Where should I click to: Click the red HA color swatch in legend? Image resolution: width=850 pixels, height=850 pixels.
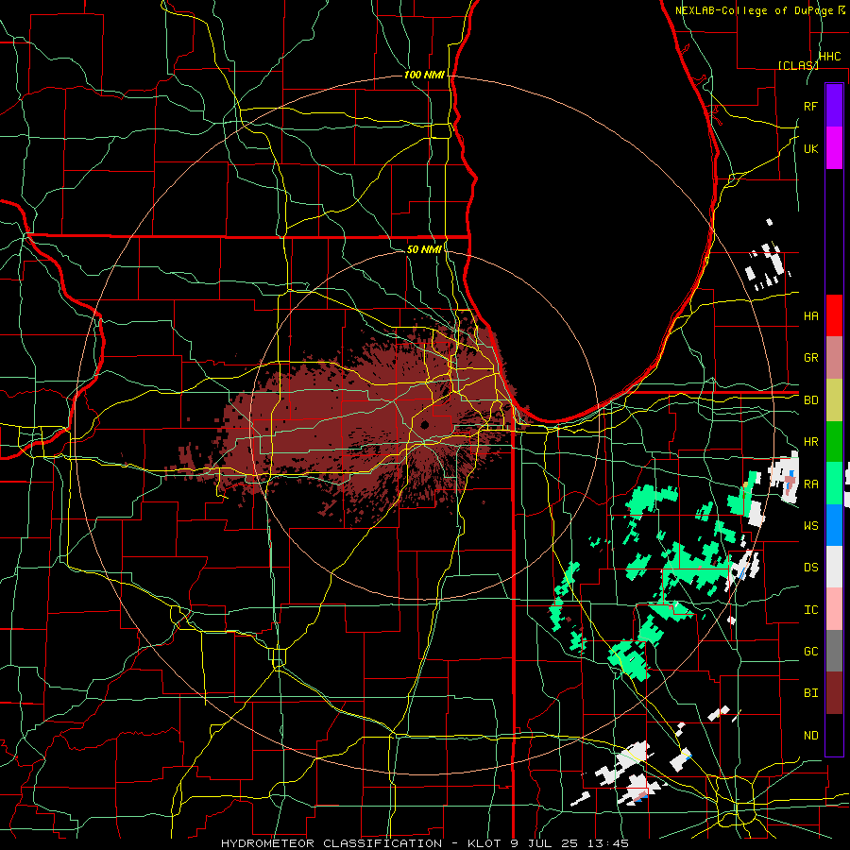(834, 315)
